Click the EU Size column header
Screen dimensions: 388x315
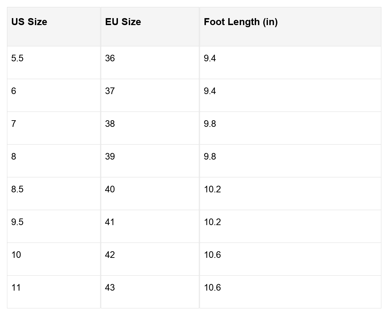150,27
